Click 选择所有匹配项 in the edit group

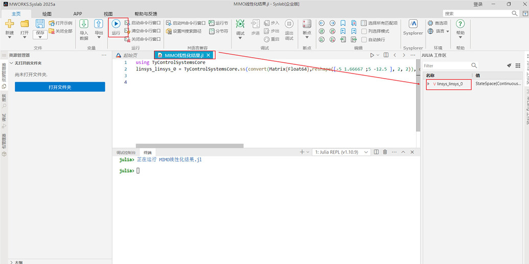[379, 23]
